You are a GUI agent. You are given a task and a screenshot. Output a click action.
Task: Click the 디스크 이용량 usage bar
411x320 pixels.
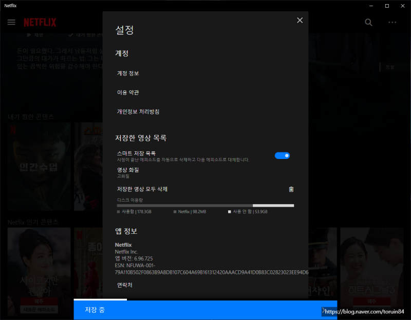pos(205,206)
